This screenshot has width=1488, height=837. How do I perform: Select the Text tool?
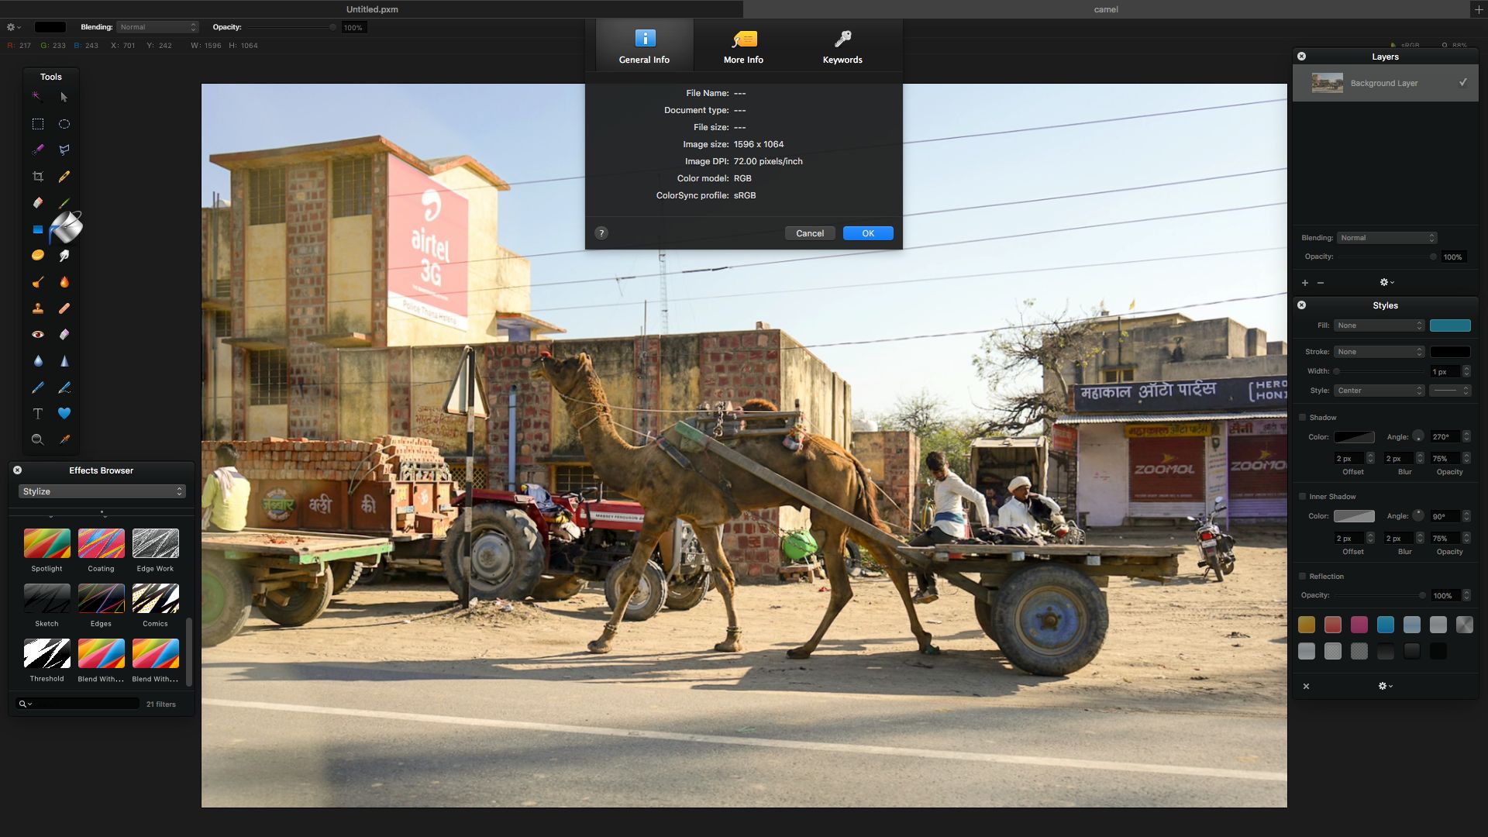(x=37, y=414)
